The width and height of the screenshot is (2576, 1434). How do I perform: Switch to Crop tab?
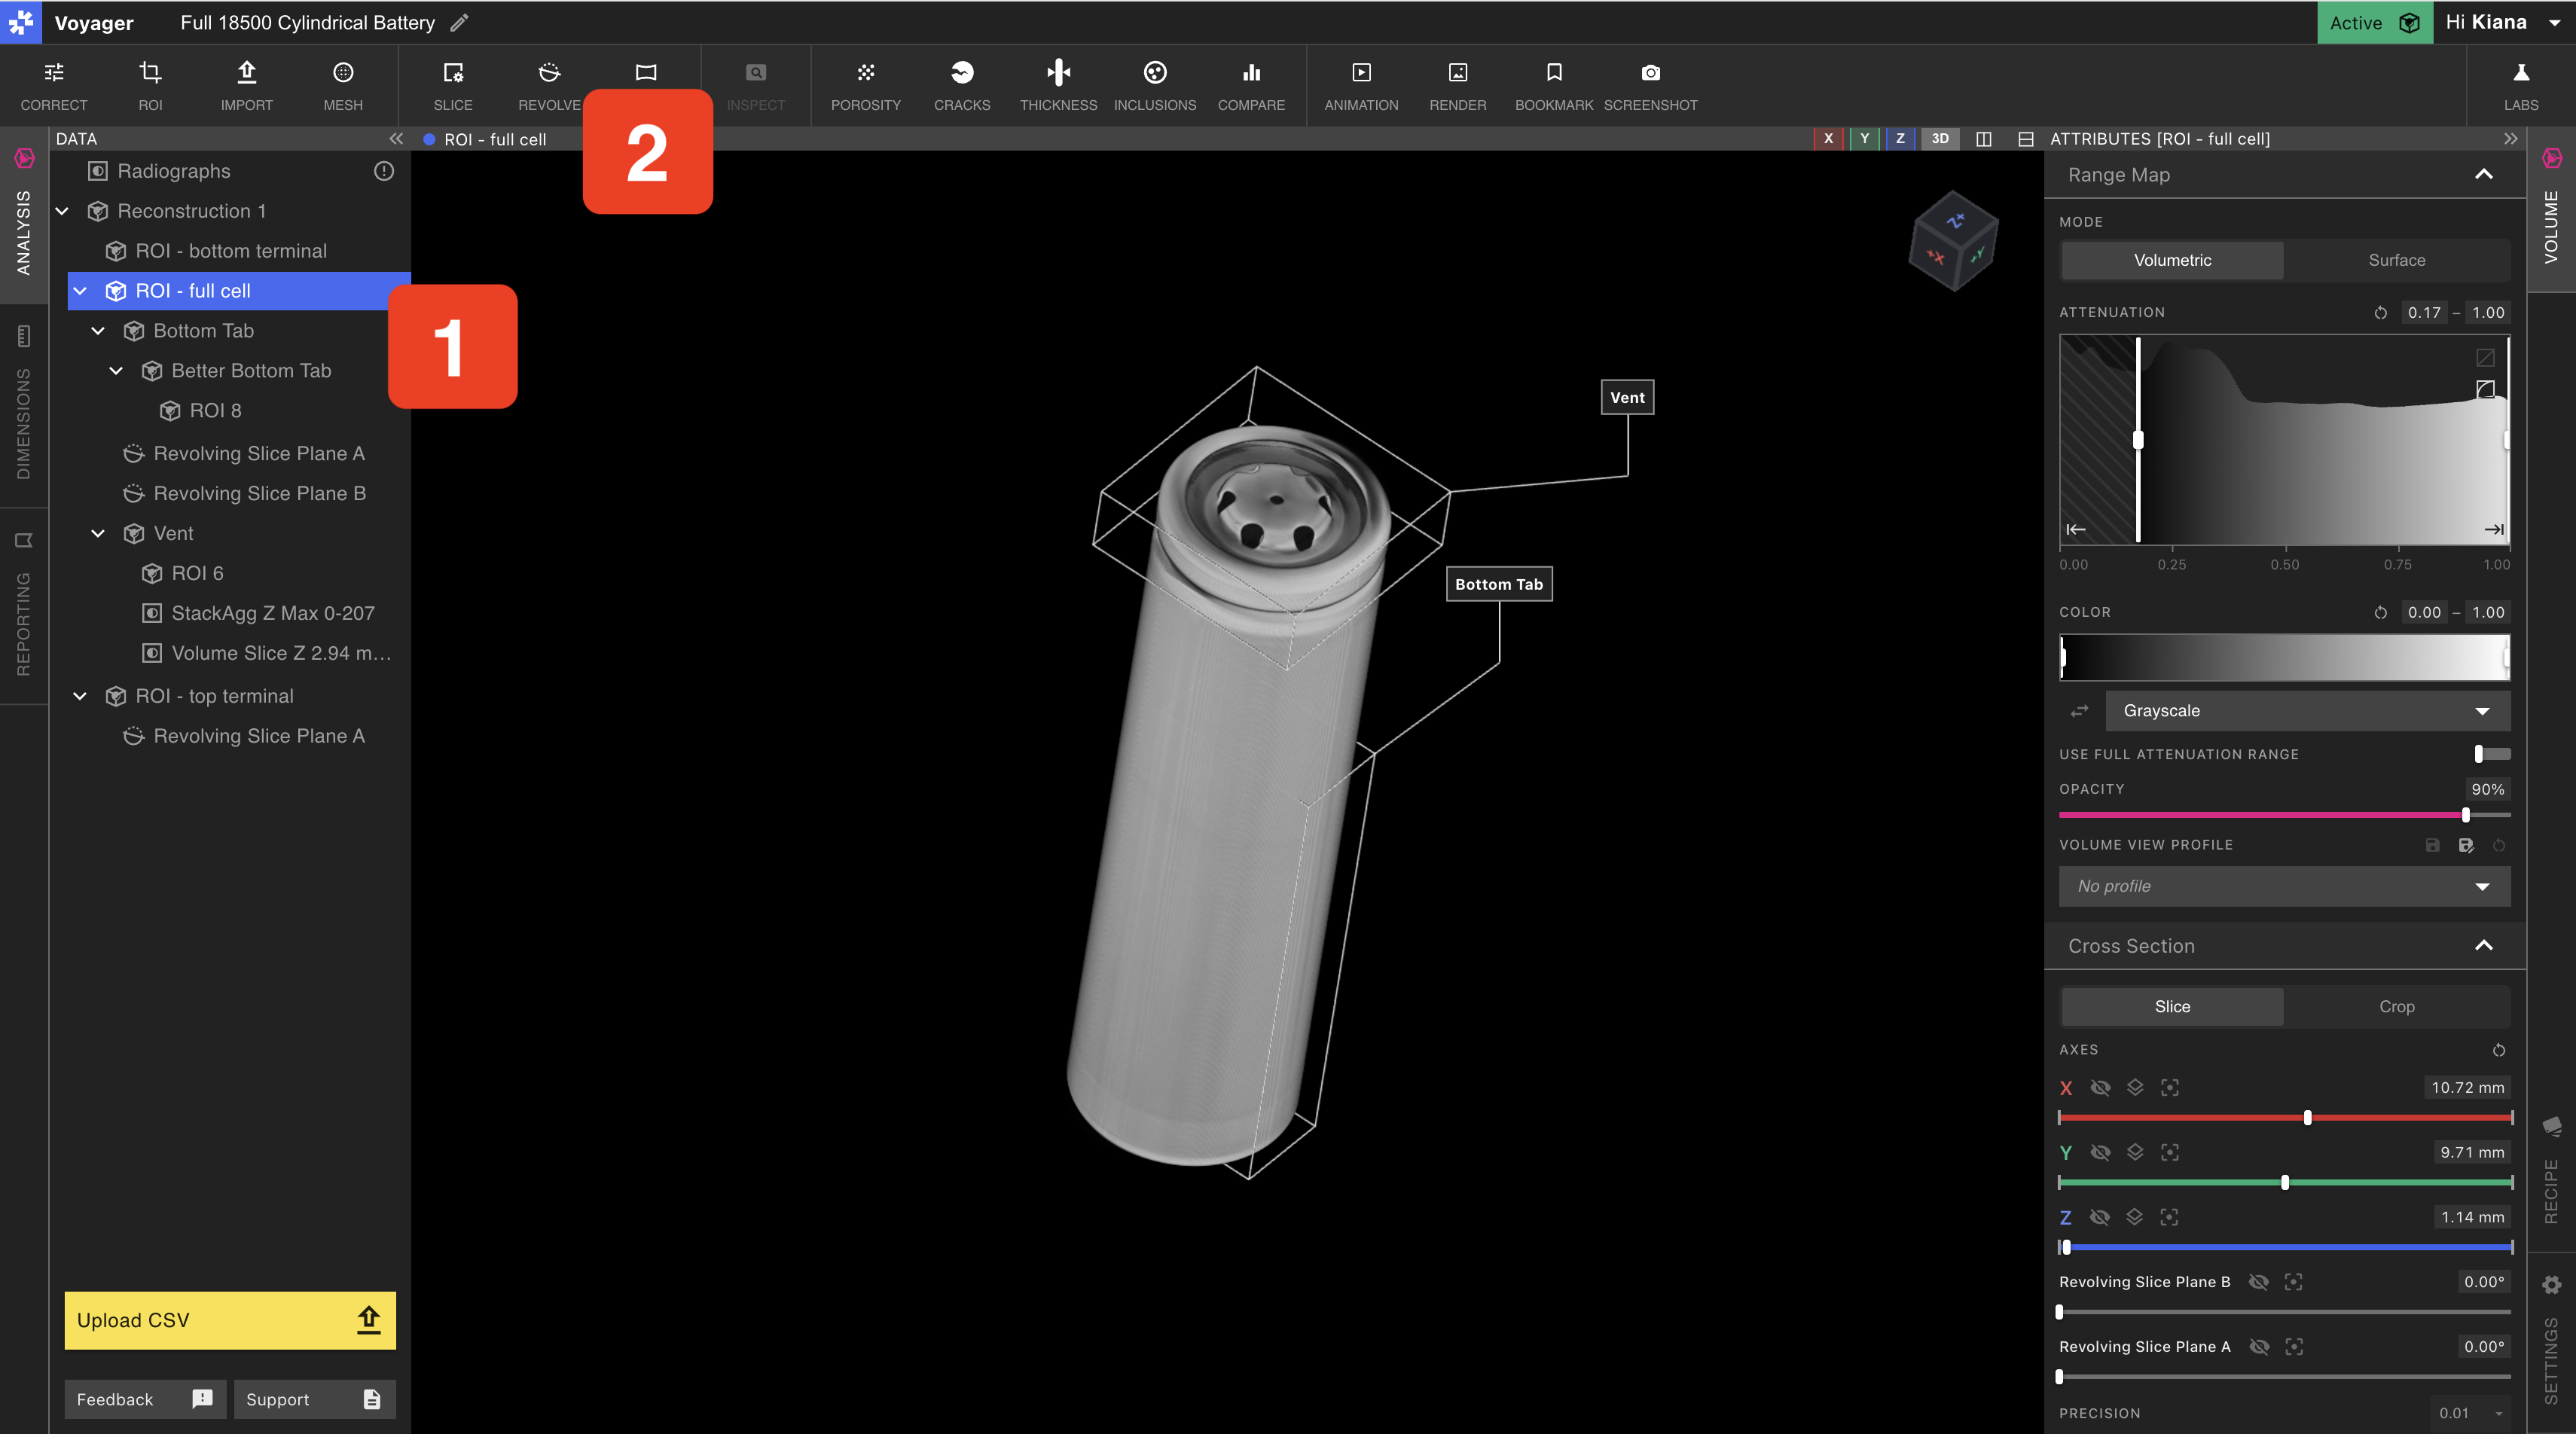[x=2396, y=1006]
